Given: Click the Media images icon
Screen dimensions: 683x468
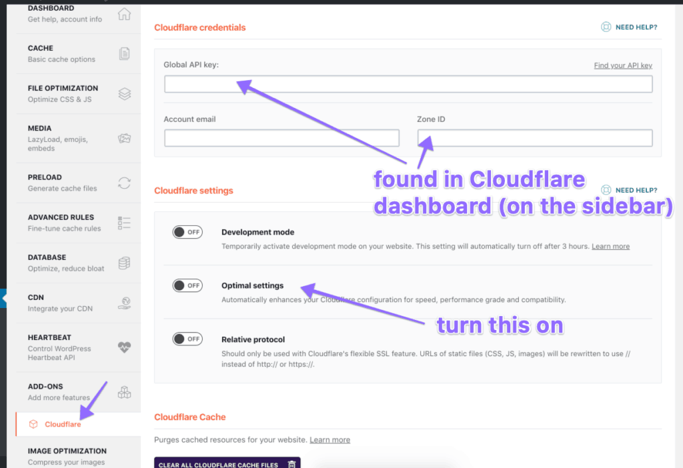Looking at the screenshot, I should click(x=125, y=139).
